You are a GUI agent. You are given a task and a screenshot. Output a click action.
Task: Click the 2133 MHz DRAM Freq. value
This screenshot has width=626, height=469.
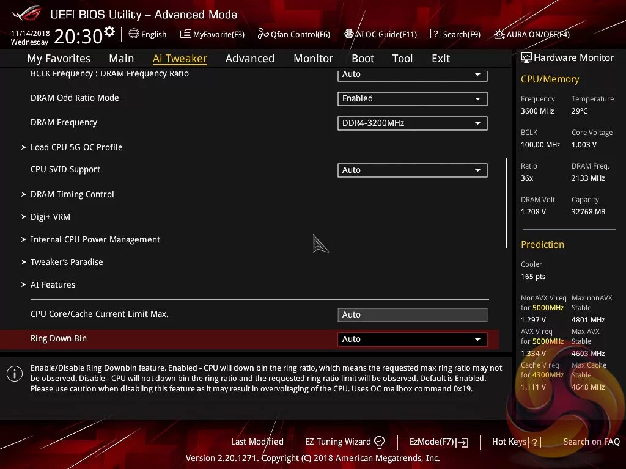click(x=588, y=178)
